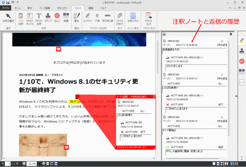
Task: Click the page number field showing 1
Action: [x=8, y=164]
